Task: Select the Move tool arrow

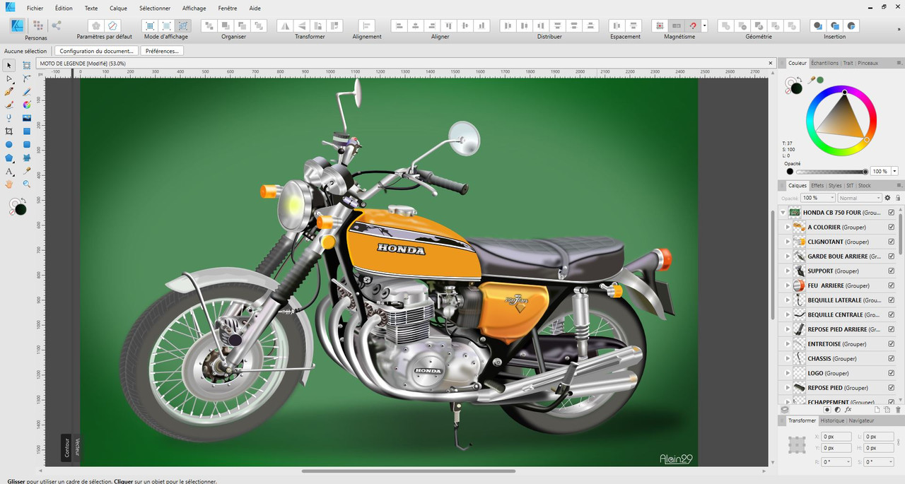Action: point(9,65)
